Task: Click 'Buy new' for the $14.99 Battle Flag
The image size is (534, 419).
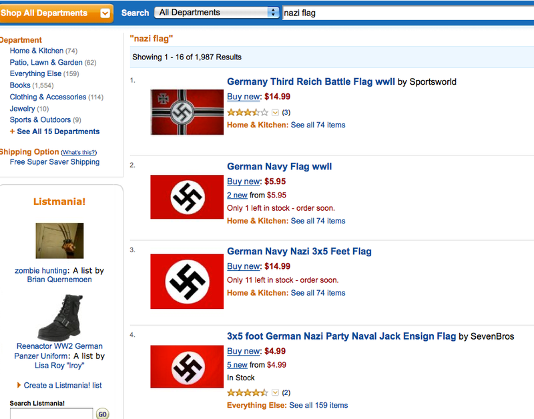Action: click(x=244, y=97)
